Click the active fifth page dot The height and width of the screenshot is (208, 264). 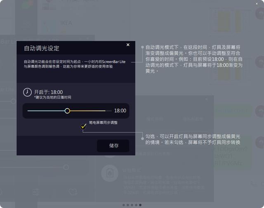coord(140,205)
